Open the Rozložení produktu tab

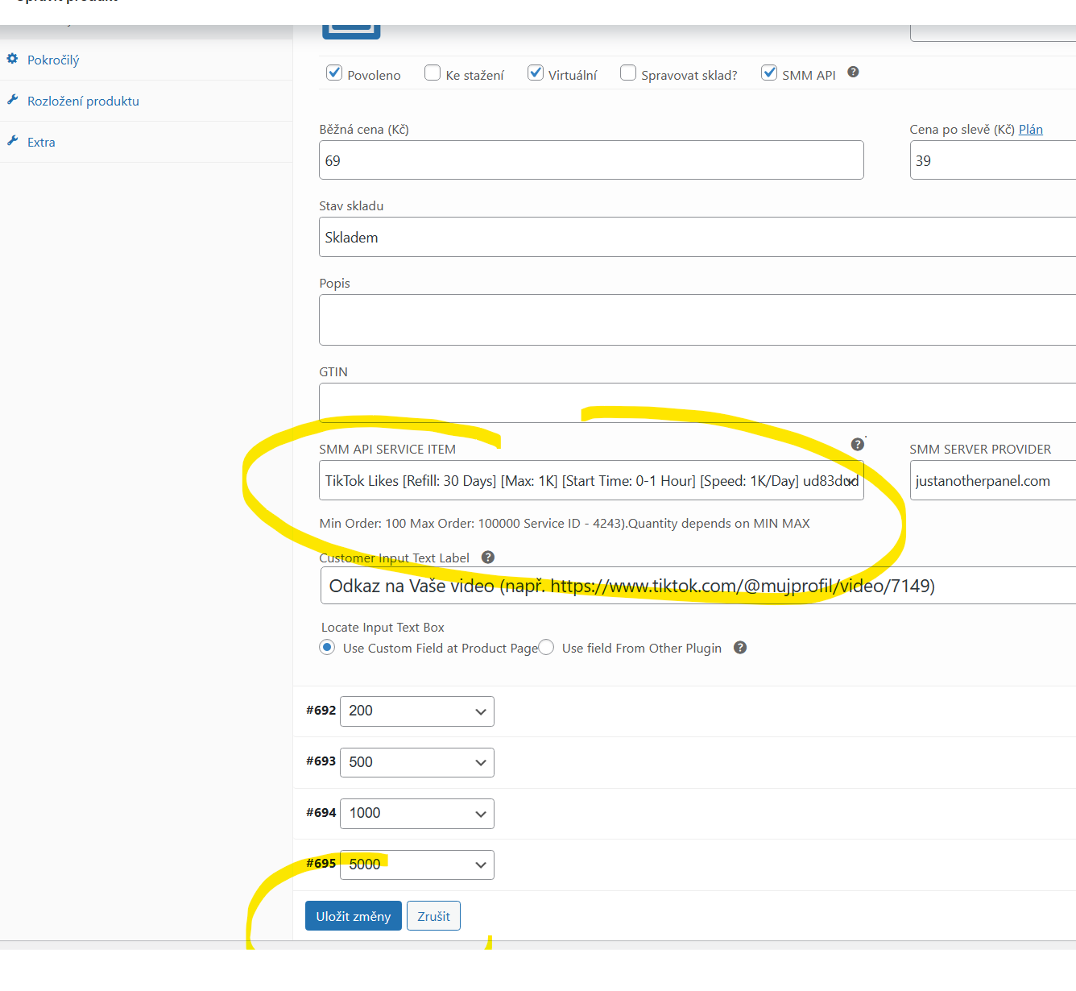coord(83,102)
